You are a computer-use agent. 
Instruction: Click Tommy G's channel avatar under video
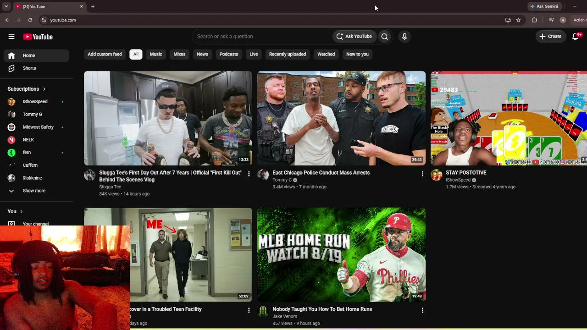click(263, 175)
